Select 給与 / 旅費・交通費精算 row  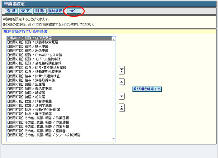(59, 76)
